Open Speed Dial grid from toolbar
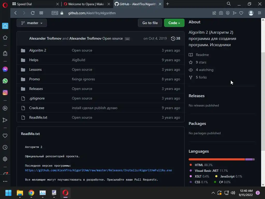This screenshot has height=199, width=265. (41, 13)
